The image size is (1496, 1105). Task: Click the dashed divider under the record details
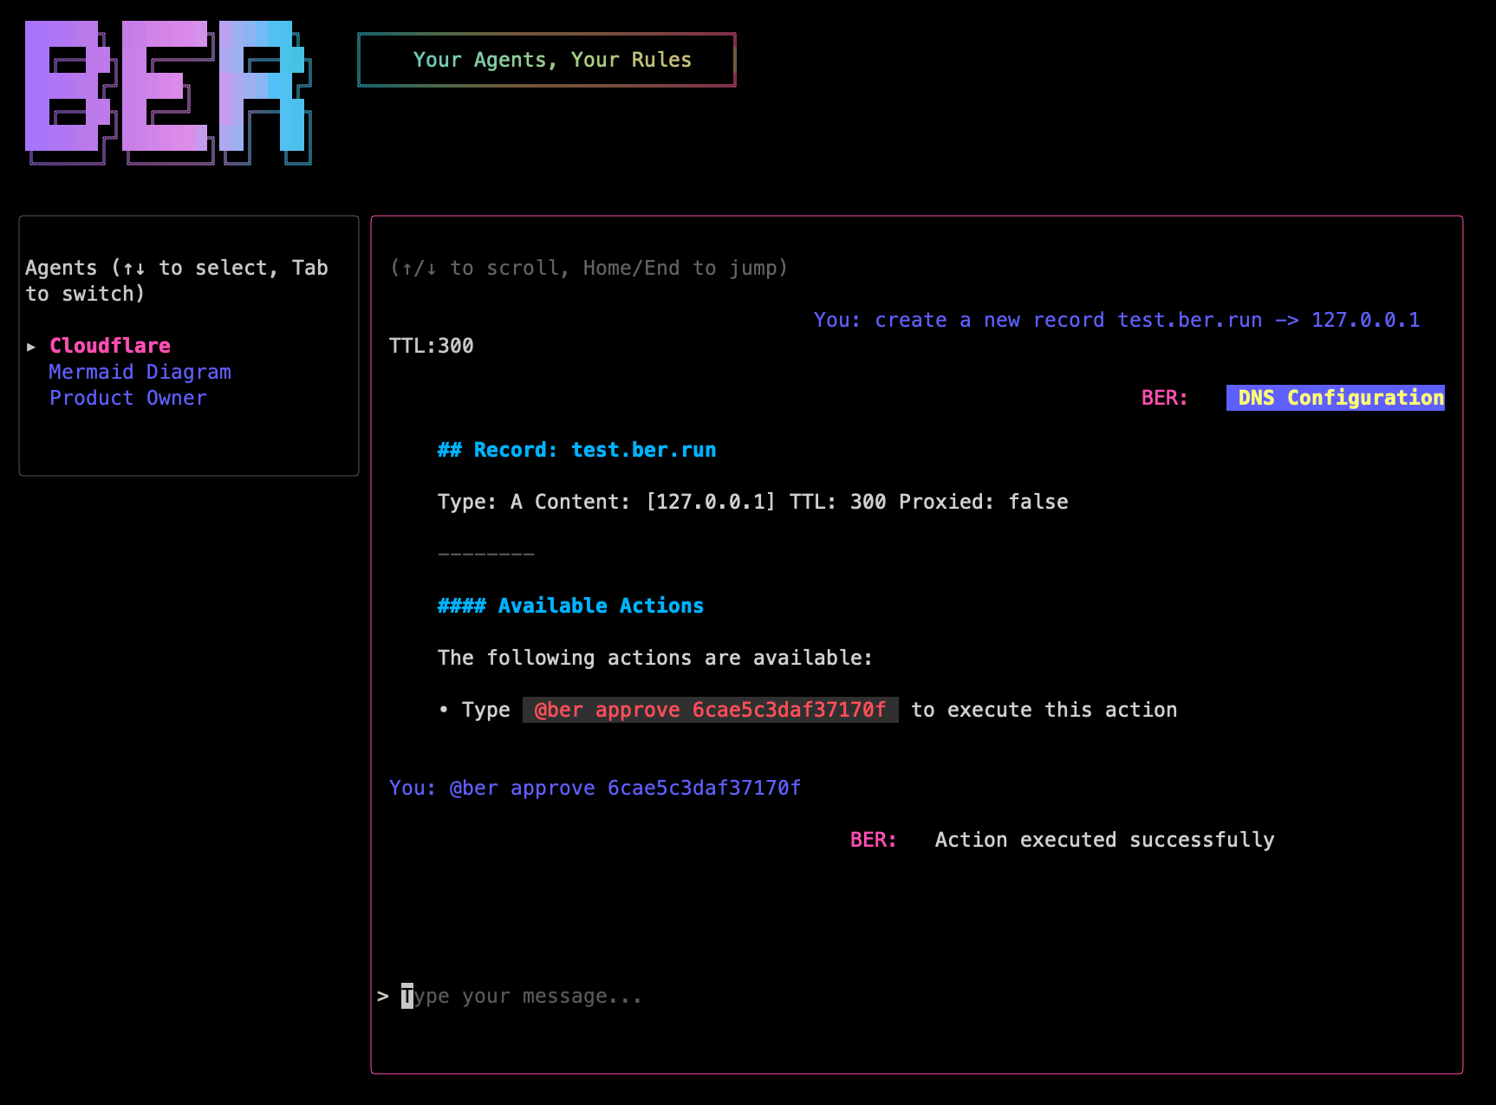485,554
